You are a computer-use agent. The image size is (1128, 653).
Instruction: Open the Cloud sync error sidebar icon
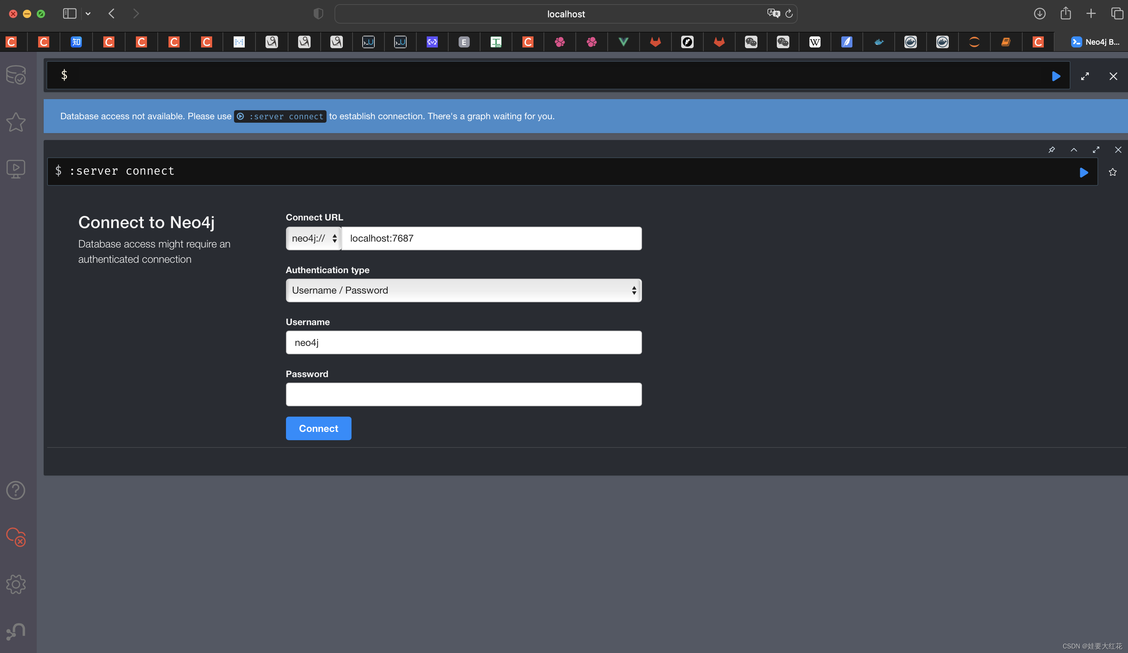pyautogui.click(x=16, y=537)
